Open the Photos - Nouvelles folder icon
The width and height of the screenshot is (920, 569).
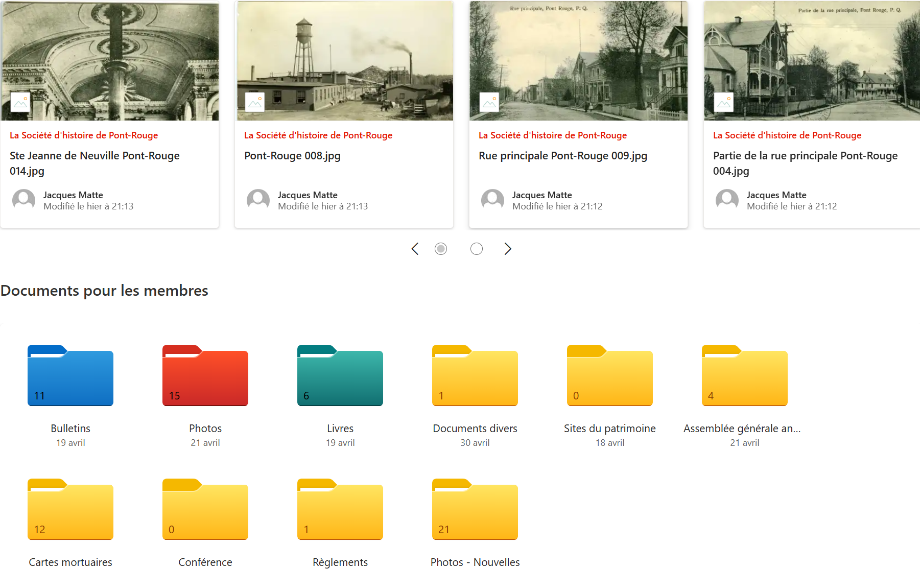(475, 510)
